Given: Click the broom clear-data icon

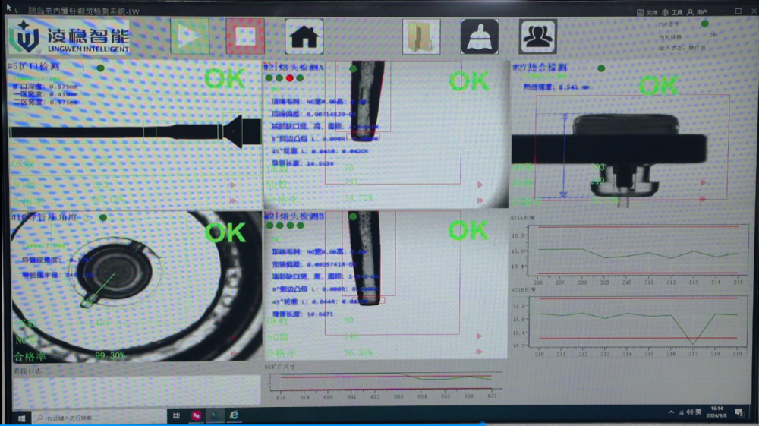Looking at the screenshot, I should (480, 36).
